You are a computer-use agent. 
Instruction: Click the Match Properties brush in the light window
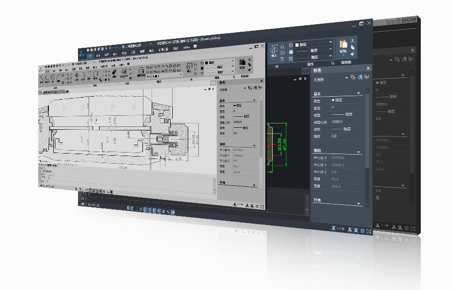[250, 69]
